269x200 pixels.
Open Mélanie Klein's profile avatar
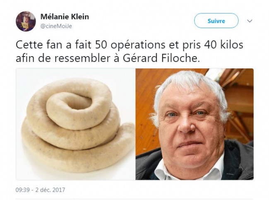[26, 21]
